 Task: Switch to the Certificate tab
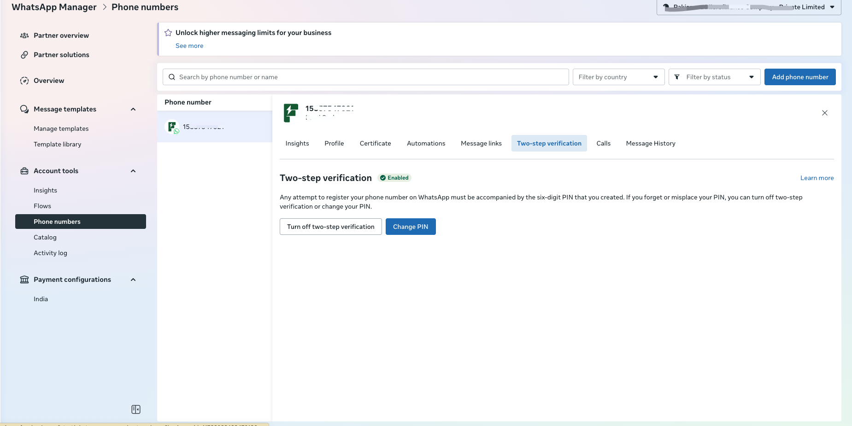375,143
